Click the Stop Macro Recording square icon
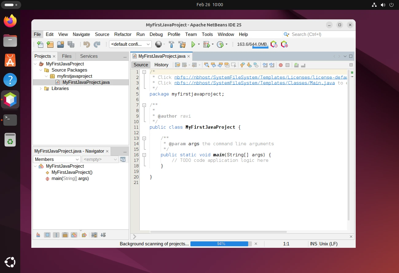399x273 pixels. click(288, 65)
